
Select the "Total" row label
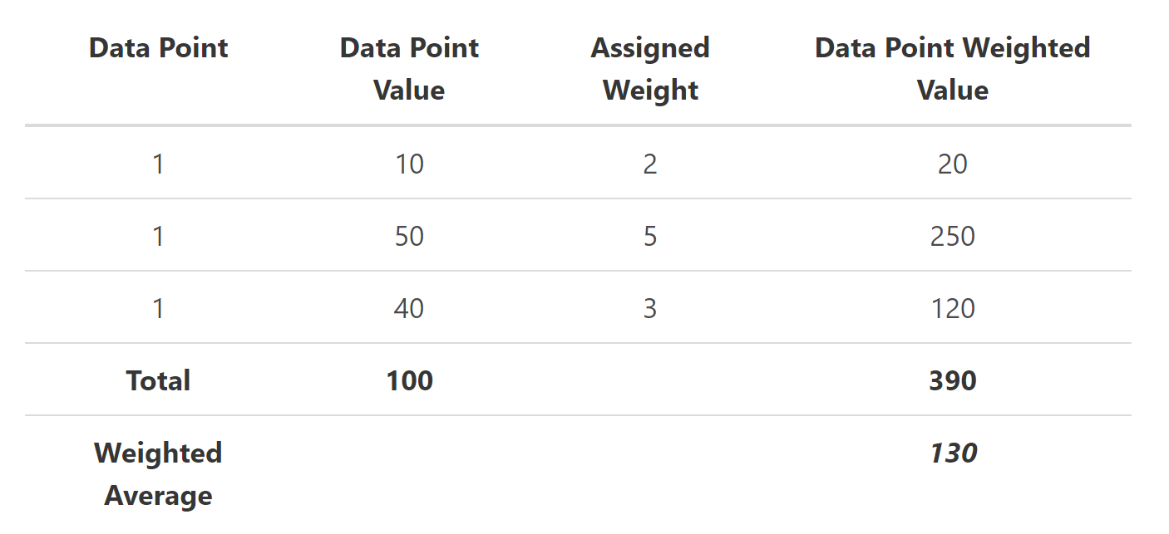coord(158,381)
